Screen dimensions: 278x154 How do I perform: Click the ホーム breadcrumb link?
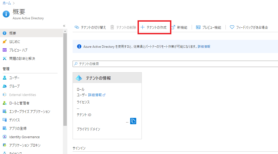7,3
